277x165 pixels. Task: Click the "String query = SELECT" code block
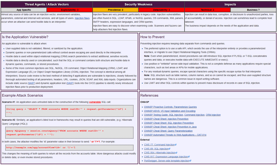[69, 111]
